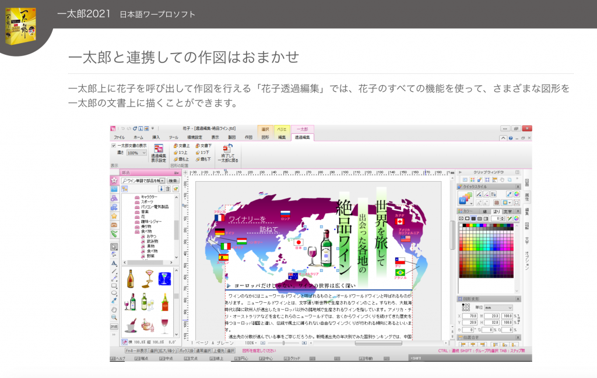
Task: Open the 挿入 ribbon tab
Action: coord(156,137)
